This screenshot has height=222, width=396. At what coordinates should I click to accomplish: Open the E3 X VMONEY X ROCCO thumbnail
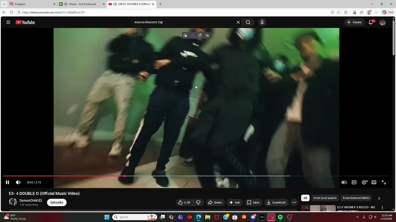(x=318, y=208)
